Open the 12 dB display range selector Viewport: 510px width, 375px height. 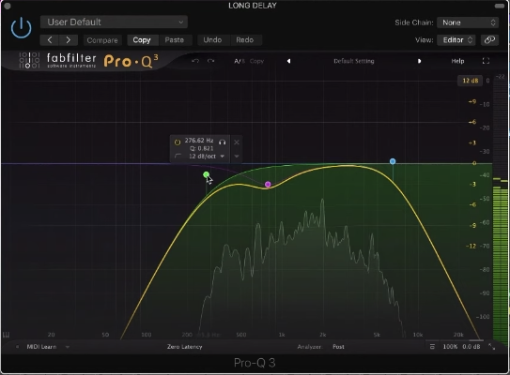click(471, 81)
